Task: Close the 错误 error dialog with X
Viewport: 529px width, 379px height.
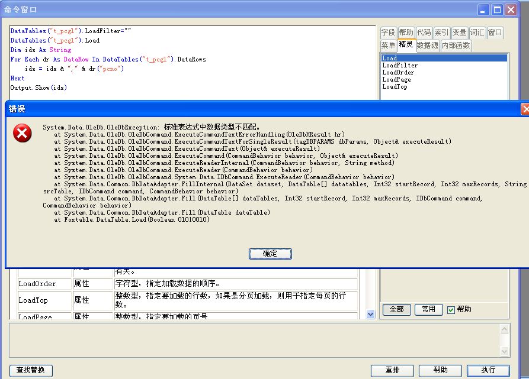Action: point(525,109)
